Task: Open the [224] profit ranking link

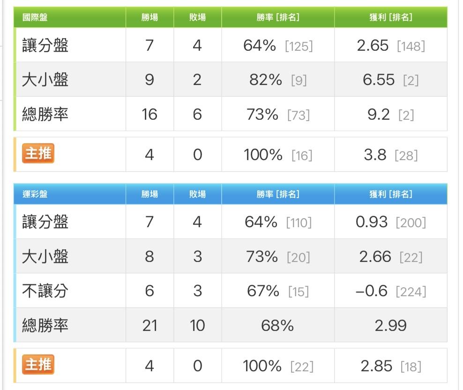Action: click(x=411, y=292)
